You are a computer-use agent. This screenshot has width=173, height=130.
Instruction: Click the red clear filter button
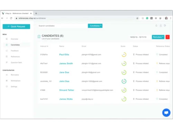[x=167, y=37]
